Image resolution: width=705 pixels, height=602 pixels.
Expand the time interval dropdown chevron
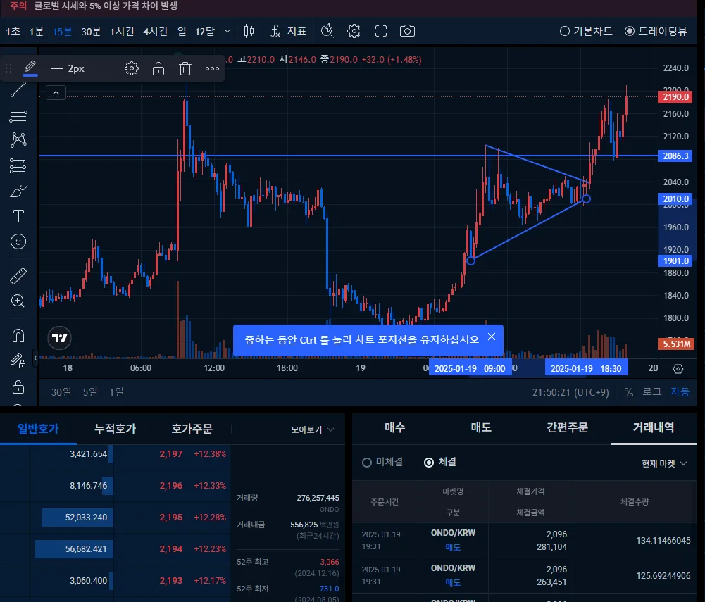click(x=227, y=31)
